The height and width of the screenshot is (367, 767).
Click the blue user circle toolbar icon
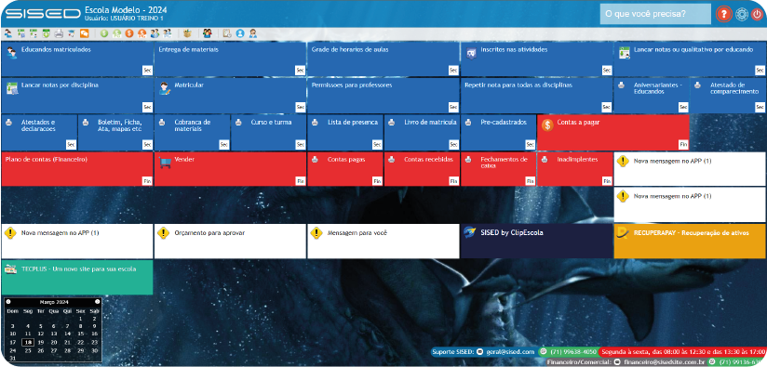(x=240, y=33)
